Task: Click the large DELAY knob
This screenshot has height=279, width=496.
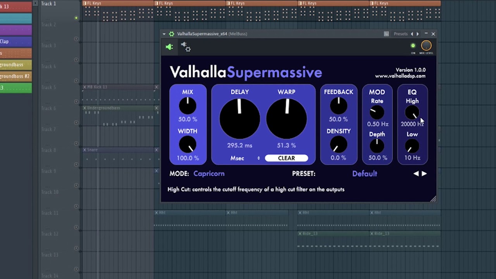Action: 240,119
